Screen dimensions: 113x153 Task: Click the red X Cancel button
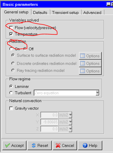[65, 145]
